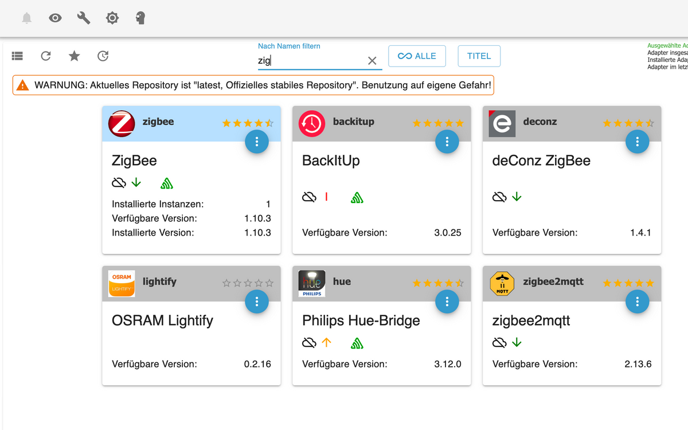This screenshot has width=688, height=430.
Task: Open the zigbee card three-dot menu
Action: point(257,142)
